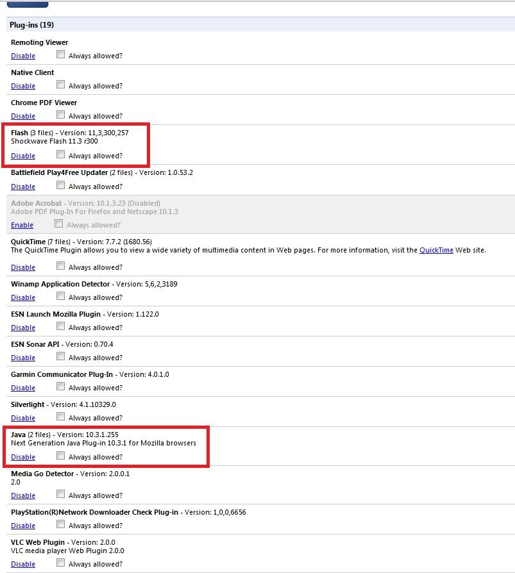Disable the Remoting Viewer plug-in

point(23,56)
